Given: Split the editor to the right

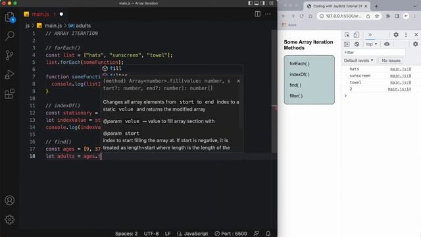Looking at the screenshot, I should [257, 14].
